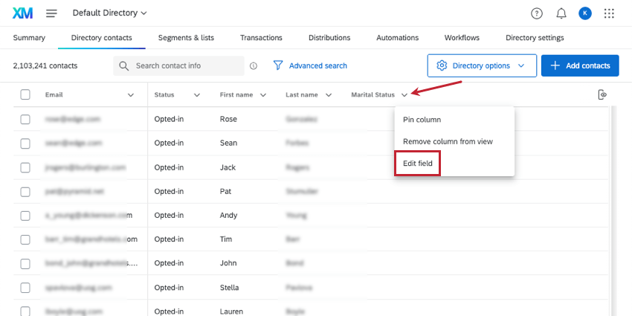Open the Directory settings tab
Screen dimensions: 632x316
535,38
